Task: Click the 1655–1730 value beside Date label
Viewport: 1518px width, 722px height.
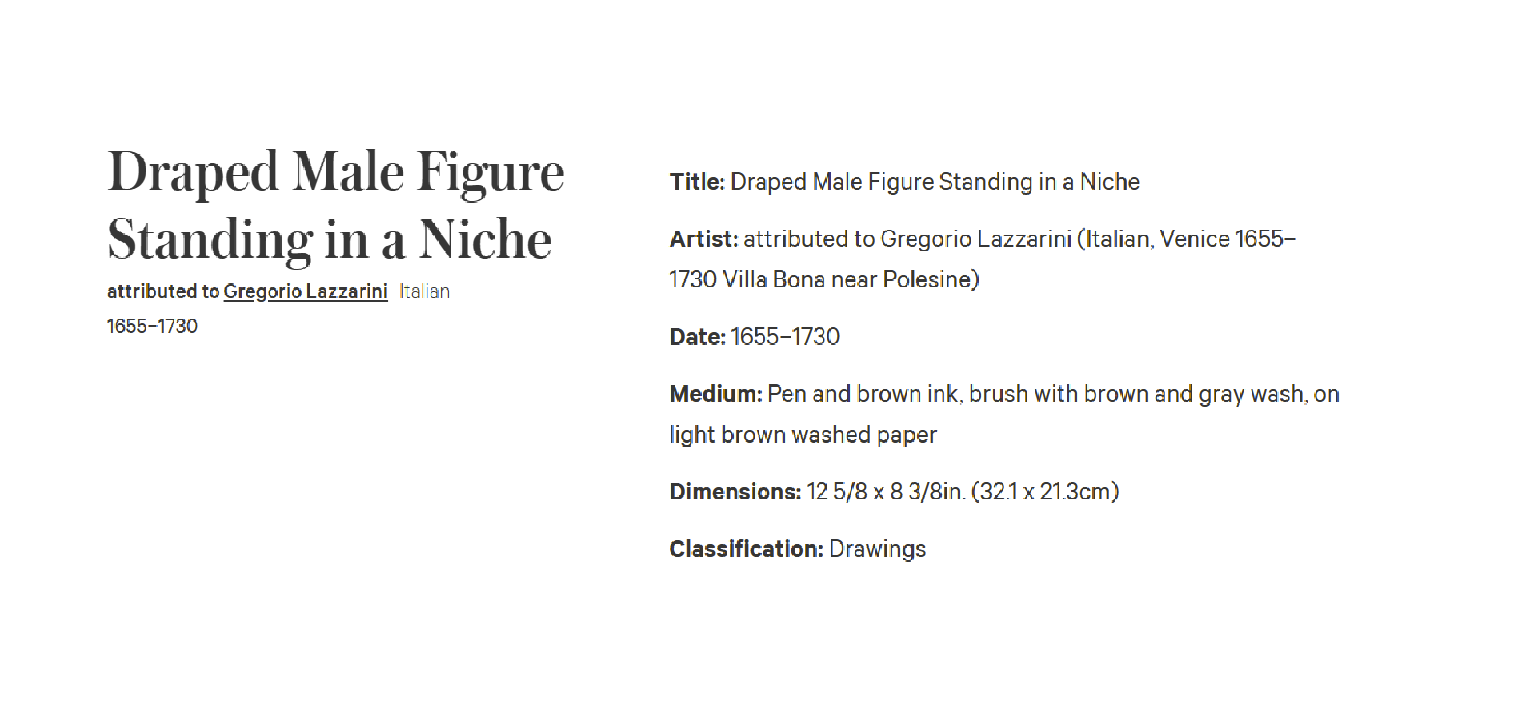Action: coord(785,337)
